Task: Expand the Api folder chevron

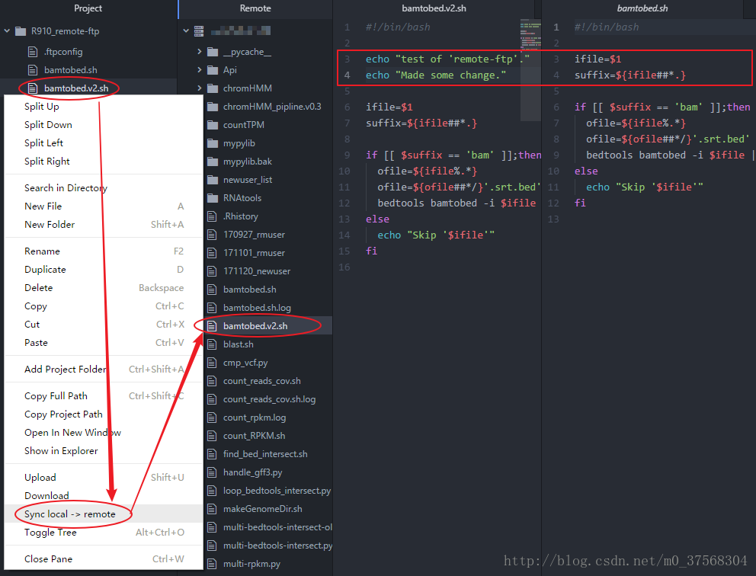Action: [200, 69]
